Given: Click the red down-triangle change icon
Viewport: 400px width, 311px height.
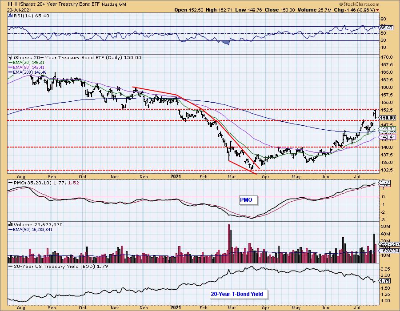Looking at the screenshot, I should 377,10.
